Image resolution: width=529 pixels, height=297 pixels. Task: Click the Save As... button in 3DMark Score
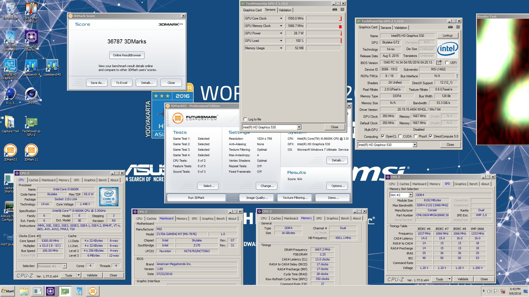click(x=98, y=83)
